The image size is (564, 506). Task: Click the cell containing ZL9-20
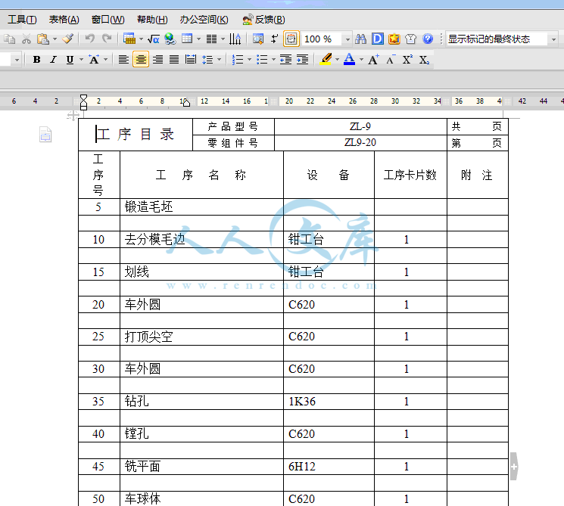[x=360, y=143]
